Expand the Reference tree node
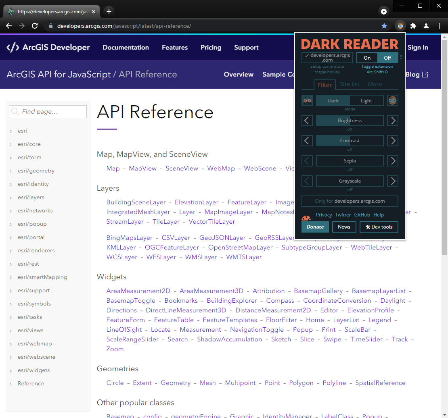The height and width of the screenshot is (418, 448). point(10,384)
